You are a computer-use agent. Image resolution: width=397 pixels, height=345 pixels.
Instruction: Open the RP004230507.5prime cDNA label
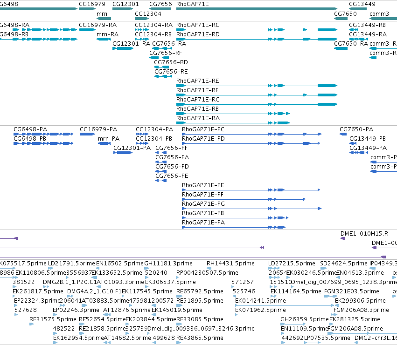click(207, 273)
